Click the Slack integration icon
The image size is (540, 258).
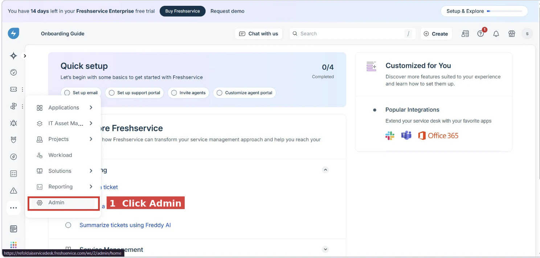point(390,136)
